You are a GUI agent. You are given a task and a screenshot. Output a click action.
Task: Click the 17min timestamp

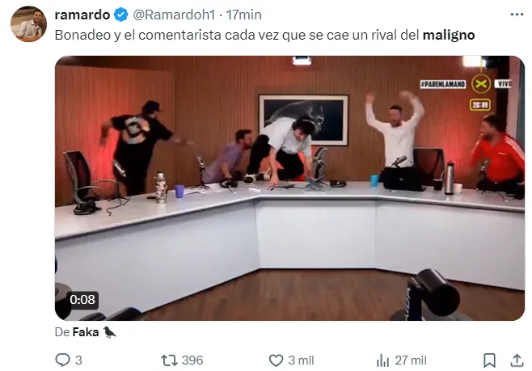[244, 15]
